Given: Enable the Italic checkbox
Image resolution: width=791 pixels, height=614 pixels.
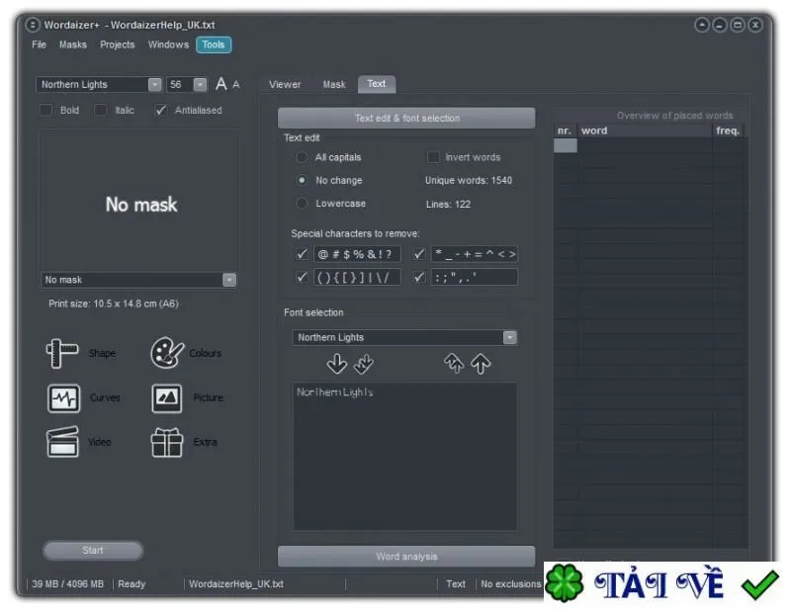Looking at the screenshot, I should click(101, 110).
